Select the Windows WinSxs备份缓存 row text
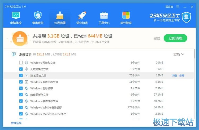Viewport: 199px width, 130px height. pos(46,107)
